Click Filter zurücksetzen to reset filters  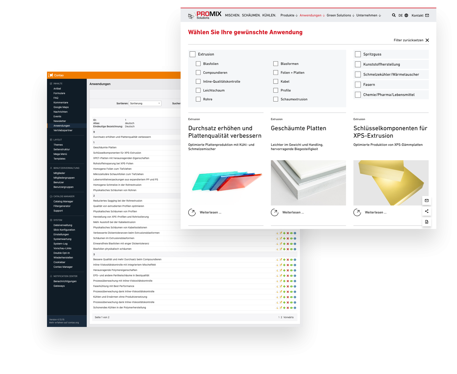coord(411,40)
